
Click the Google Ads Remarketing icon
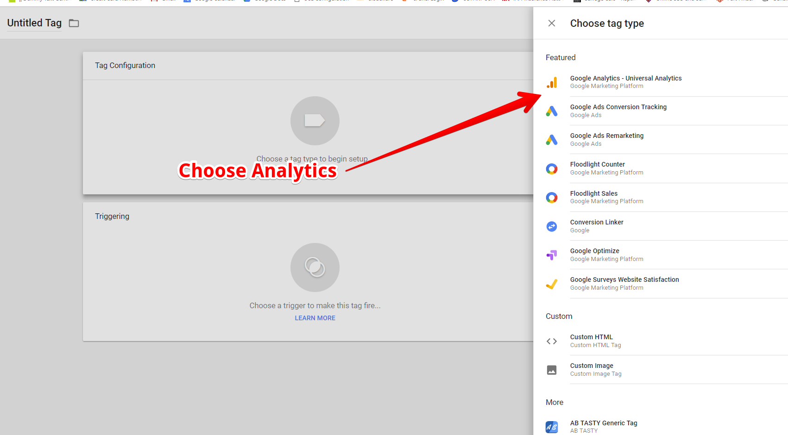552,140
